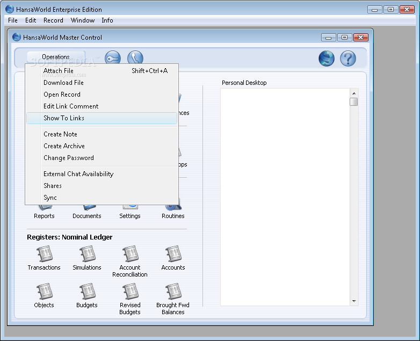Choose Sync from Operations menu

click(102, 198)
